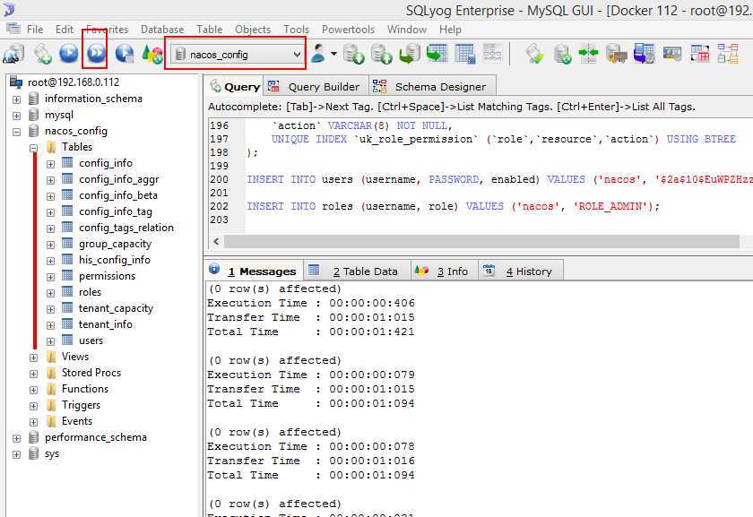Open the File menu

point(35,30)
